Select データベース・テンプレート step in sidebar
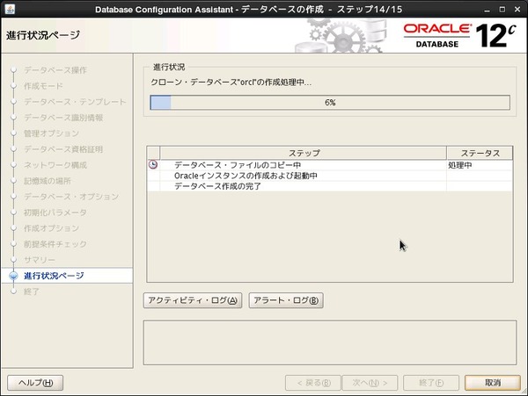Viewport: 528px width, 396px height. [75, 102]
